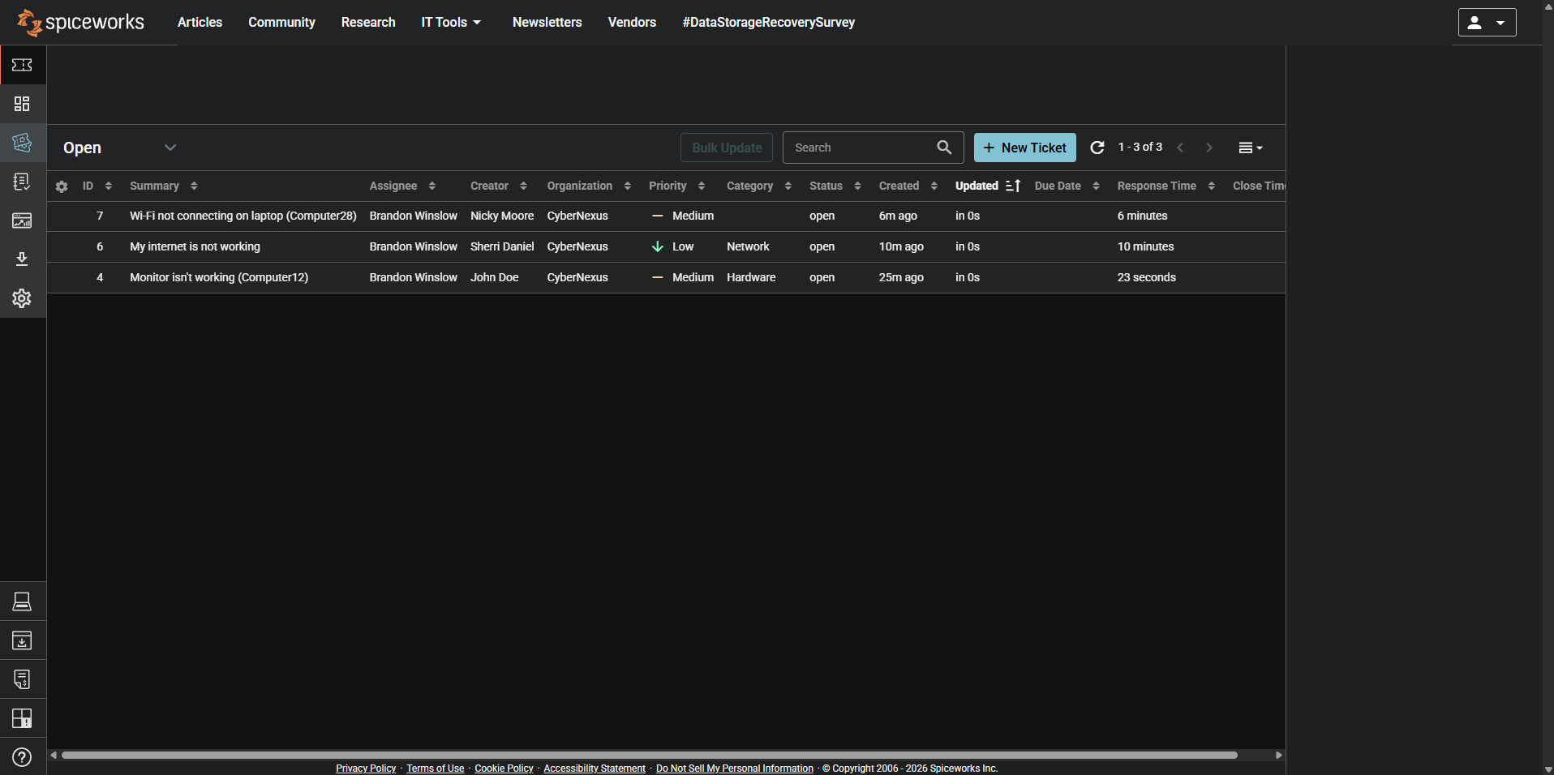Open the Help question mark icon
1554x775 pixels.
(22, 757)
